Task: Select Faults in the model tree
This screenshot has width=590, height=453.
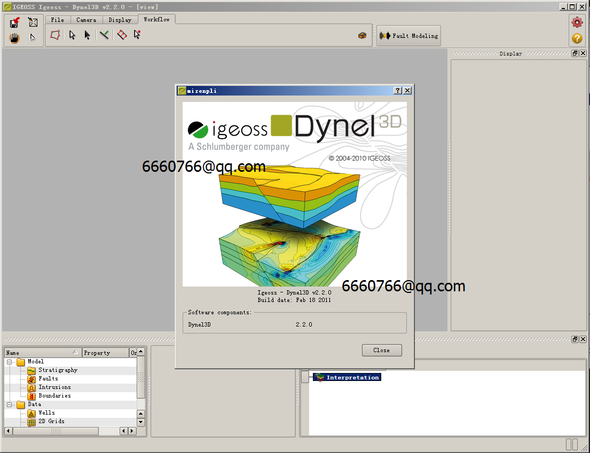Action: (x=48, y=378)
